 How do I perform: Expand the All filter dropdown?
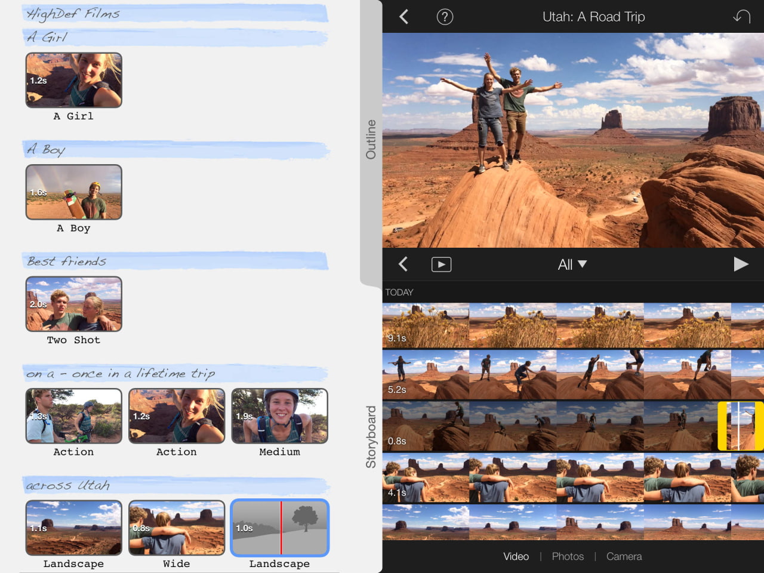tap(572, 264)
